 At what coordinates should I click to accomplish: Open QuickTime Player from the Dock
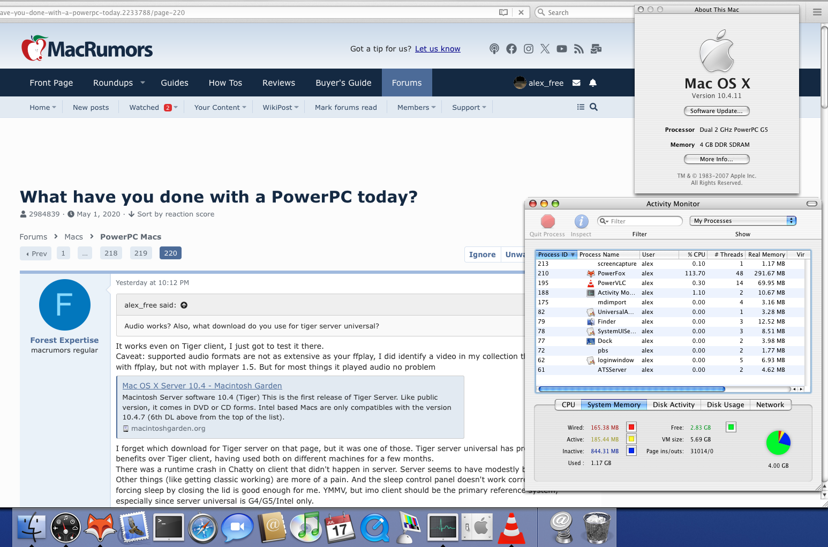coord(374,528)
